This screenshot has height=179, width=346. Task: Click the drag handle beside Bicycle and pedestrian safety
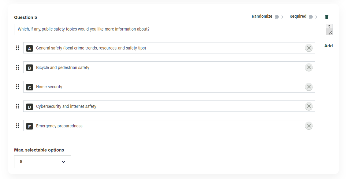point(17,68)
